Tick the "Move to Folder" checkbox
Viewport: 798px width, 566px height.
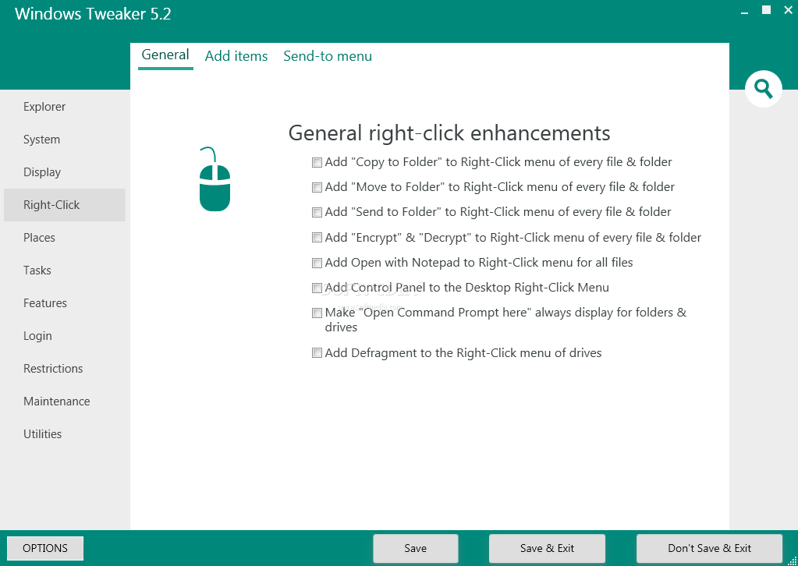point(317,188)
